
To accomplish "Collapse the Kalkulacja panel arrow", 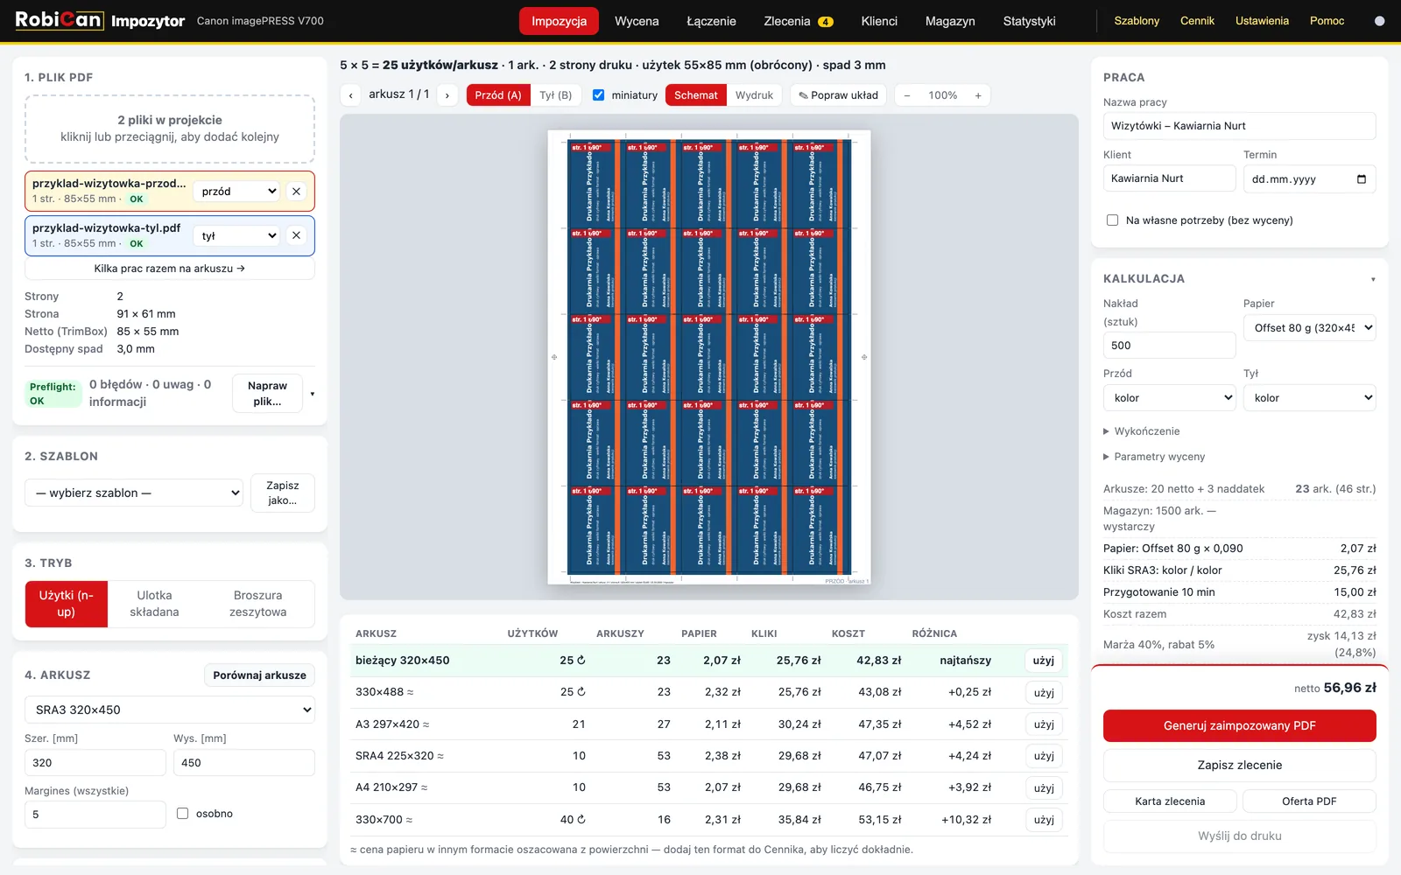I will 1372,279.
